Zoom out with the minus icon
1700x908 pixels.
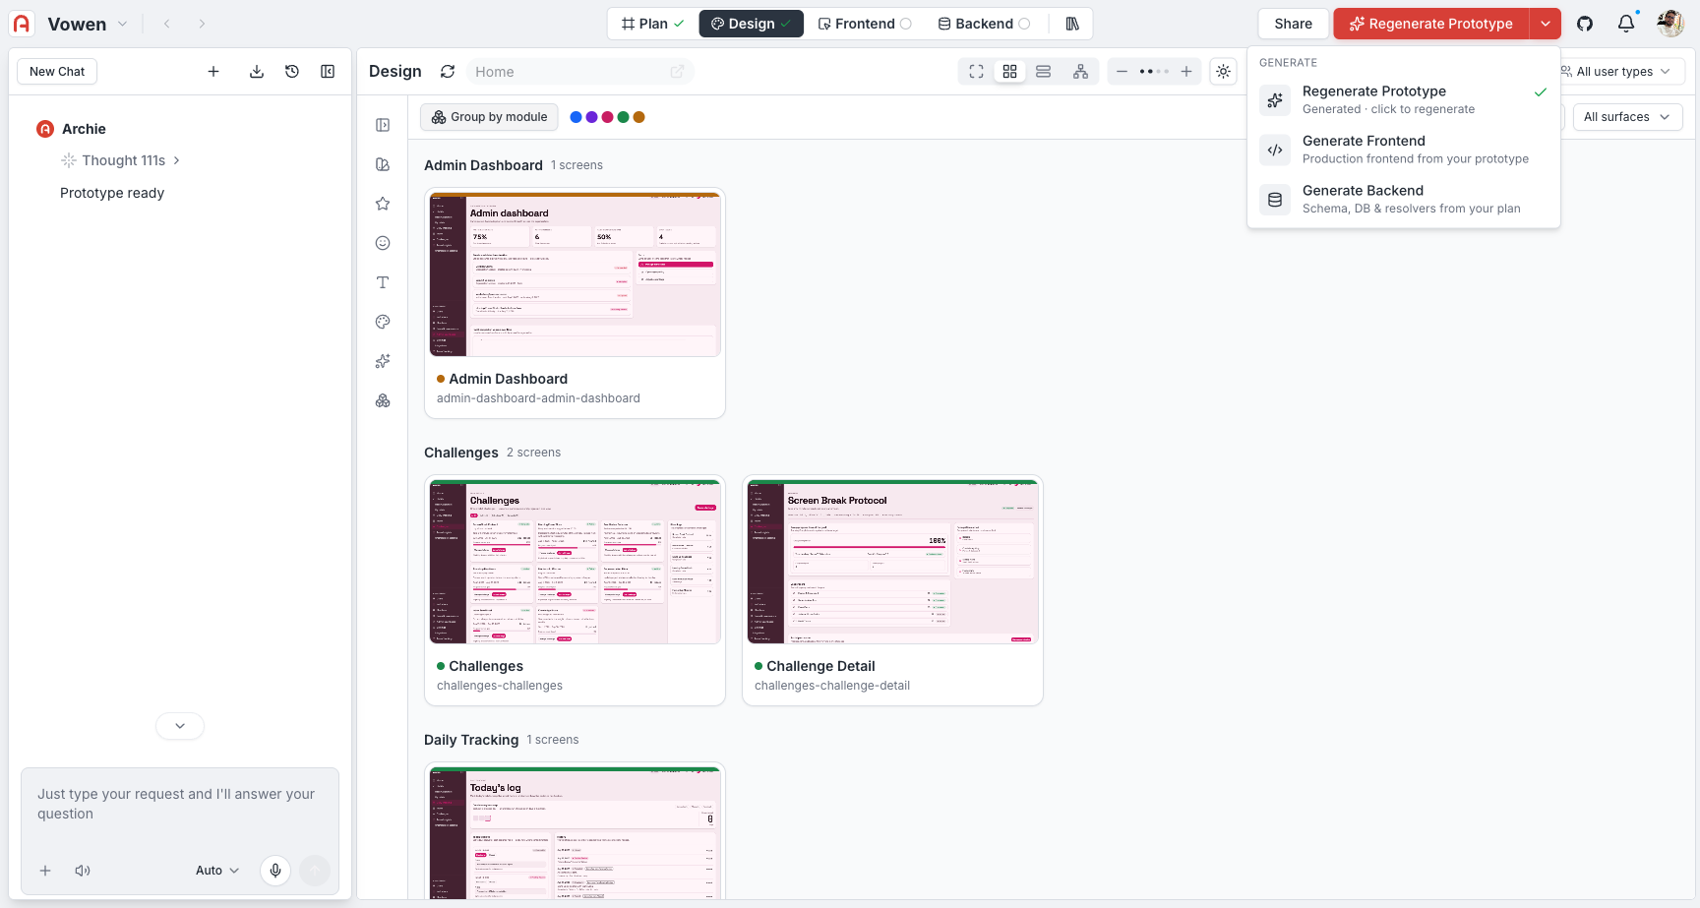coord(1122,72)
